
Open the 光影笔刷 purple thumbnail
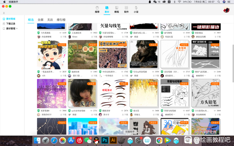click(x=52, y=93)
